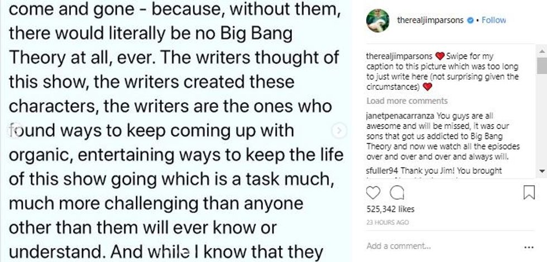Viewport: 547px width, 262px height.
Task: Open therealjimparsons profile from header username
Action: tap(431, 20)
